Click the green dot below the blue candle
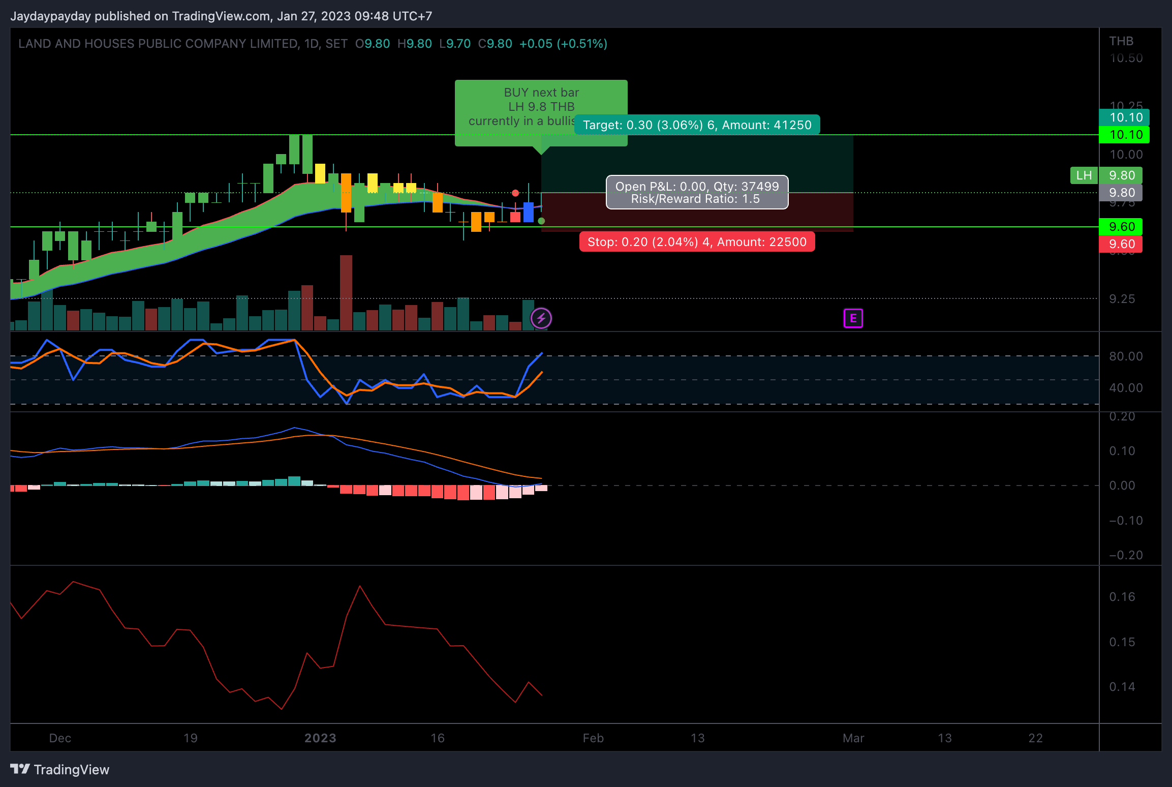 coord(541,221)
